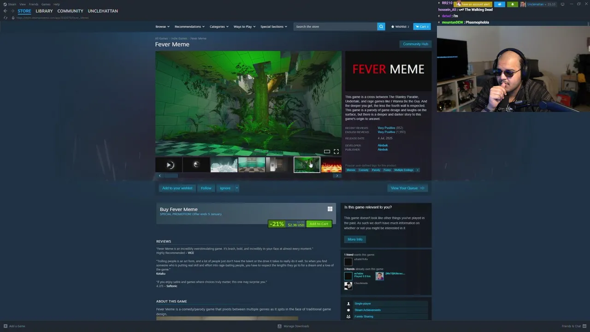Click the Memes tag
This screenshot has width=590, height=332.
(351, 170)
